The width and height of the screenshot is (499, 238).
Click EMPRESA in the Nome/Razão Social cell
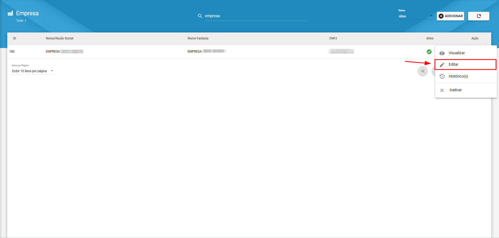53,52
